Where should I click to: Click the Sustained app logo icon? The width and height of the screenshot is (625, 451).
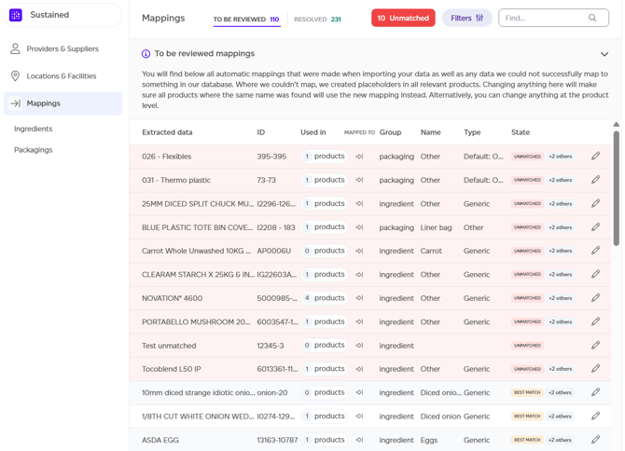click(x=16, y=15)
